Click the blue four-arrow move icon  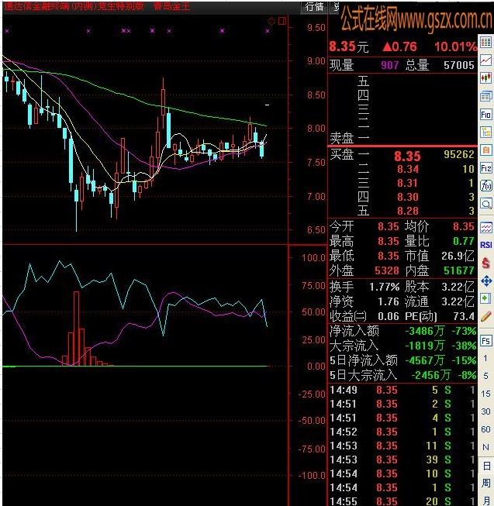[486, 281]
